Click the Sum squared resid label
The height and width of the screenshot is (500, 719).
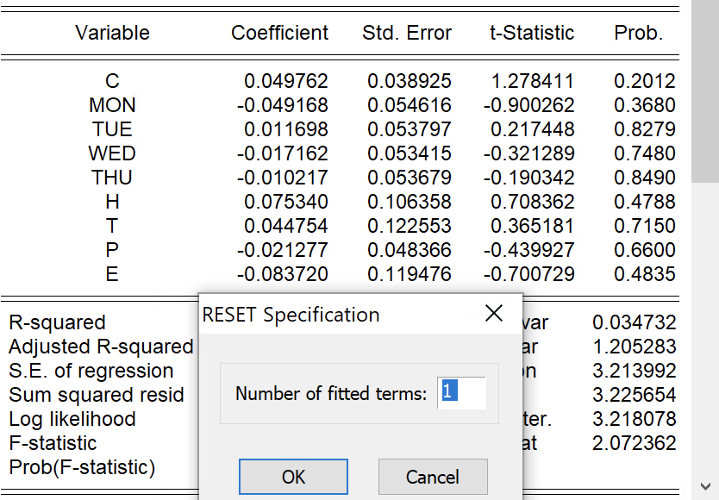tap(96, 395)
